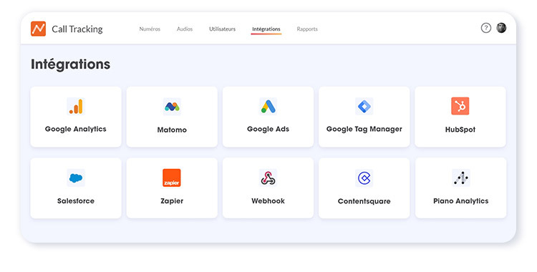The width and height of the screenshot is (537, 272).
Task: Open the Utilisateurs tab
Action: pyautogui.click(x=222, y=29)
